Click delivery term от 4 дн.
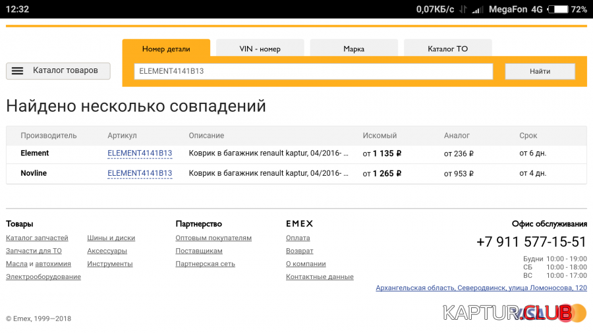 point(532,173)
